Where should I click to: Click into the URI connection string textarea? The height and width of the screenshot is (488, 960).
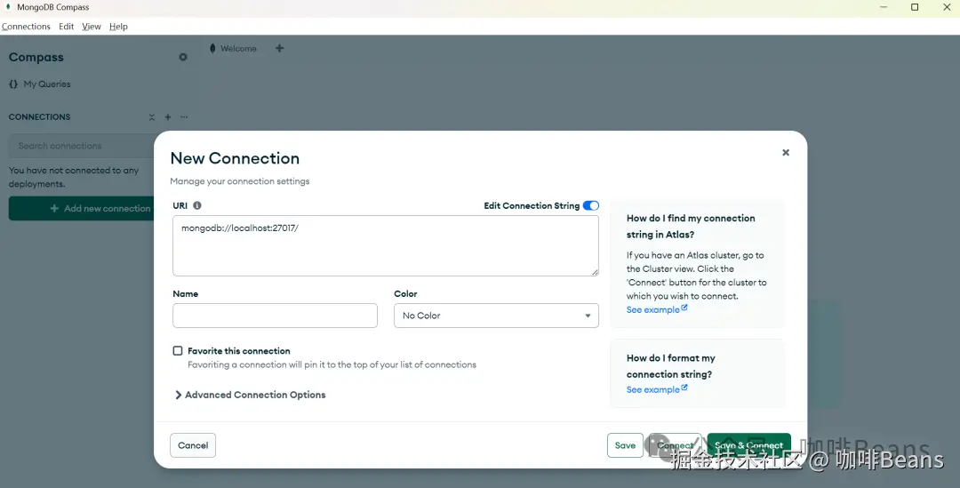coord(386,245)
